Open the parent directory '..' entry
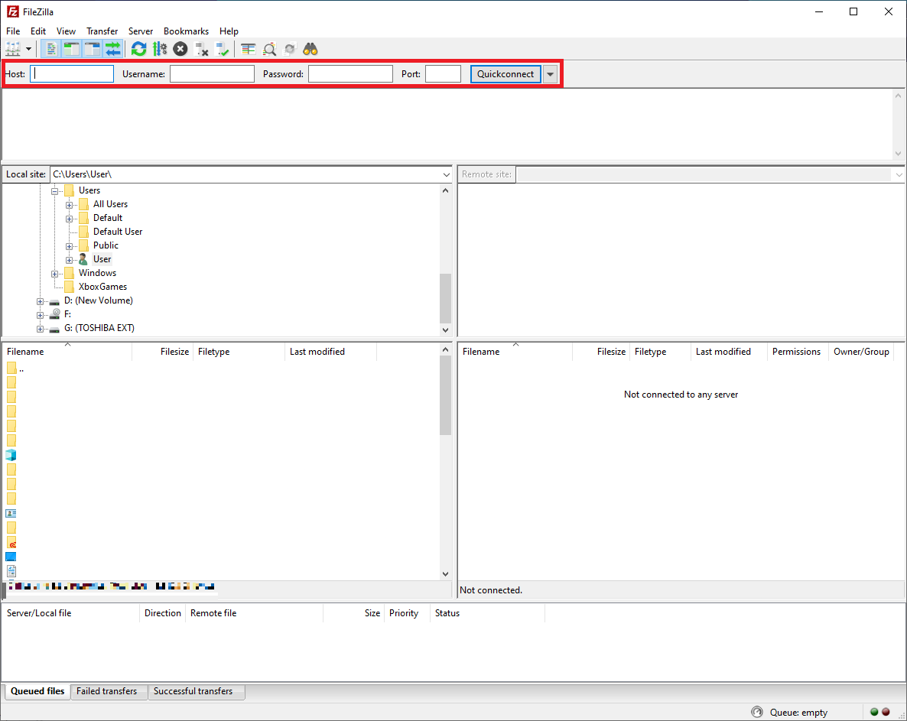Screen dimensions: 907x721 pyautogui.click(x=15, y=369)
